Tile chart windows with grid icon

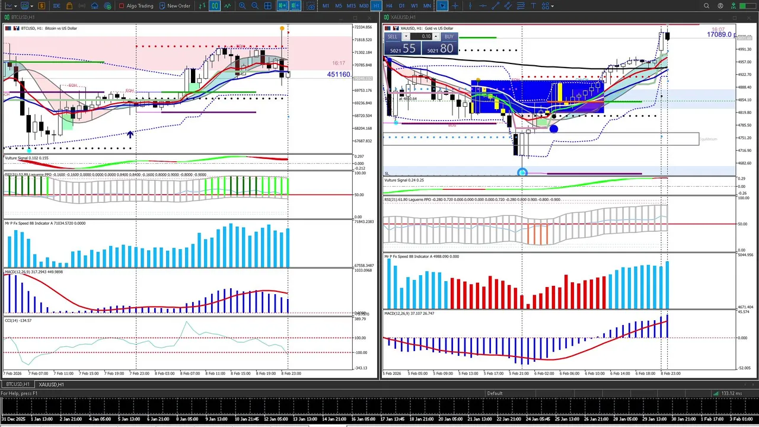[268, 6]
